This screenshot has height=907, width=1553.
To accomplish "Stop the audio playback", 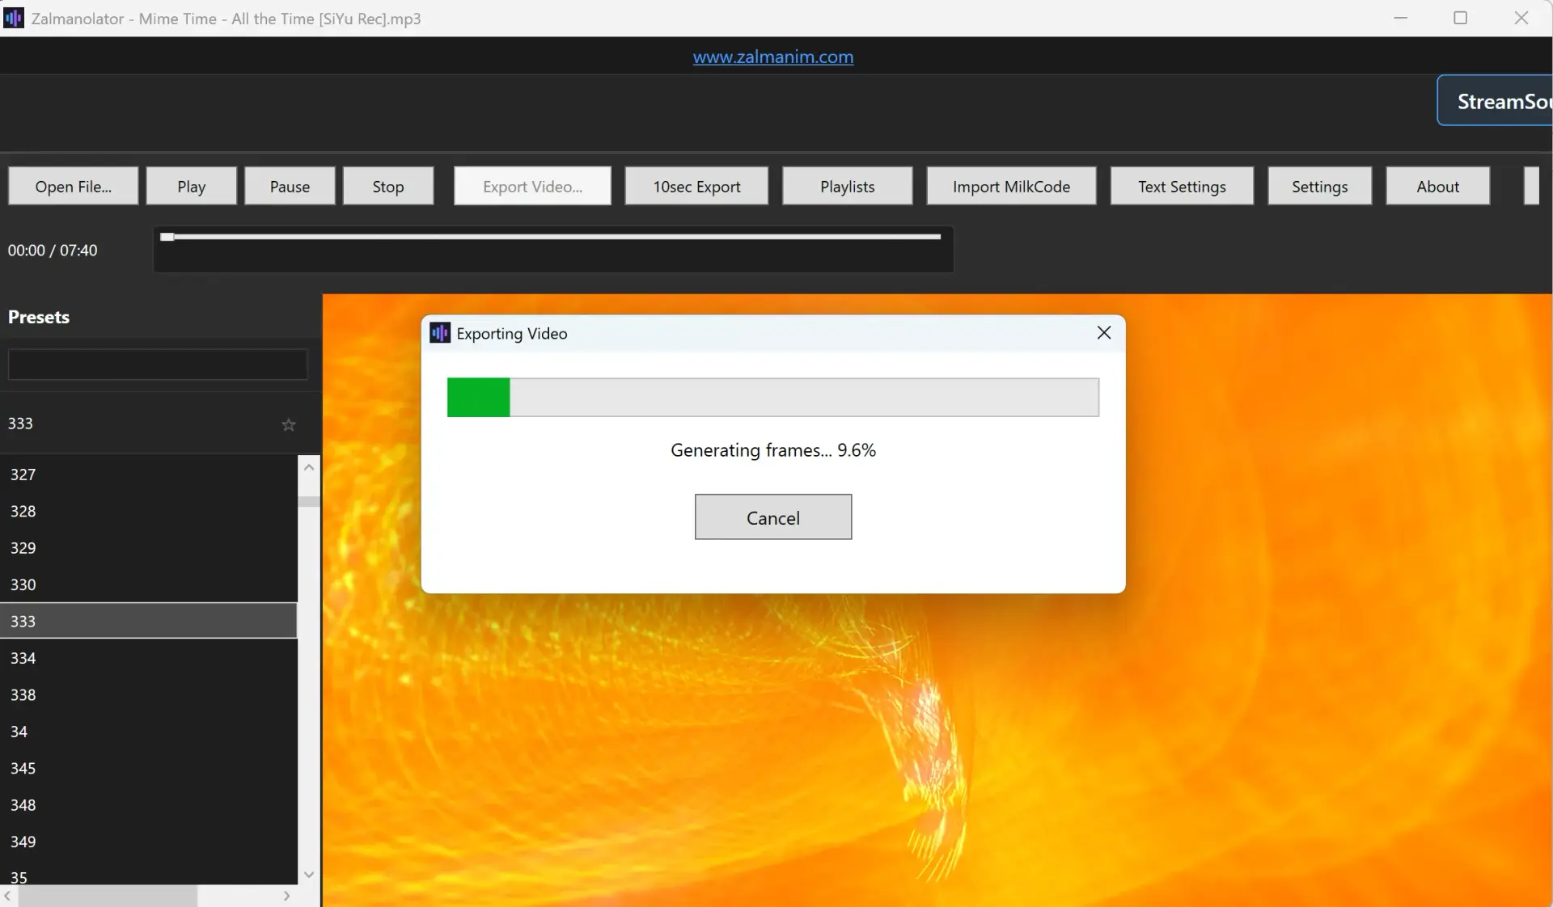I will (387, 186).
